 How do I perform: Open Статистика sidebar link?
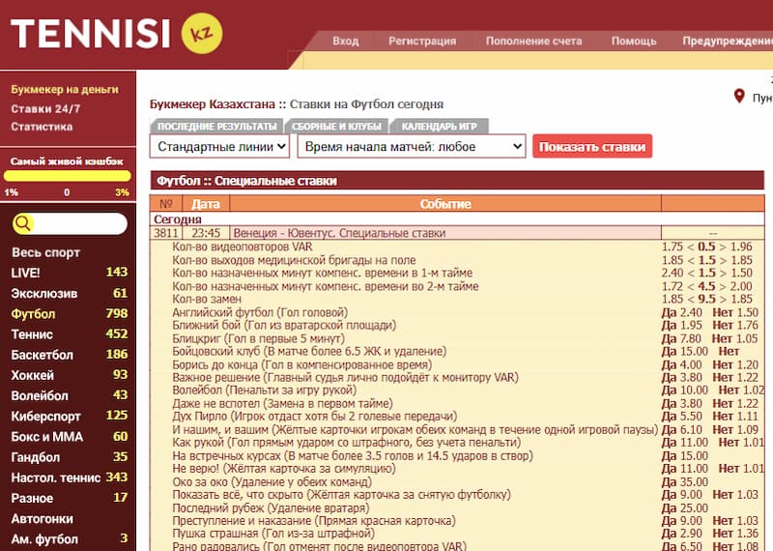coord(42,127)
